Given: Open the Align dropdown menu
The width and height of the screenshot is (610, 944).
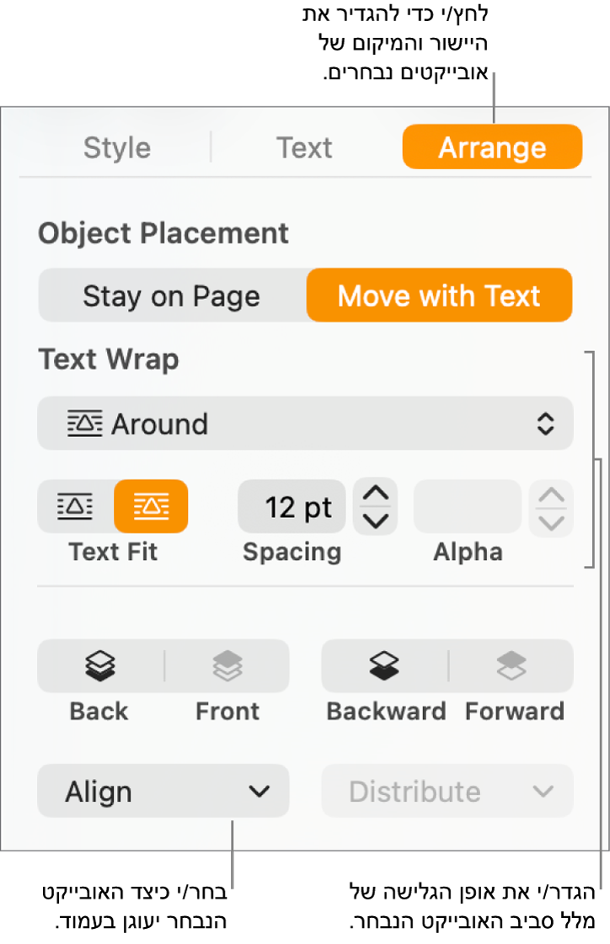Looking at the screenshot, I should (163, 791).
